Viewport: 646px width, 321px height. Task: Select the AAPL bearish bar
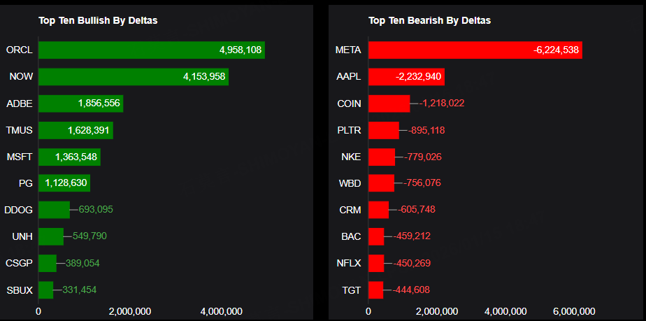click(406, 77)
